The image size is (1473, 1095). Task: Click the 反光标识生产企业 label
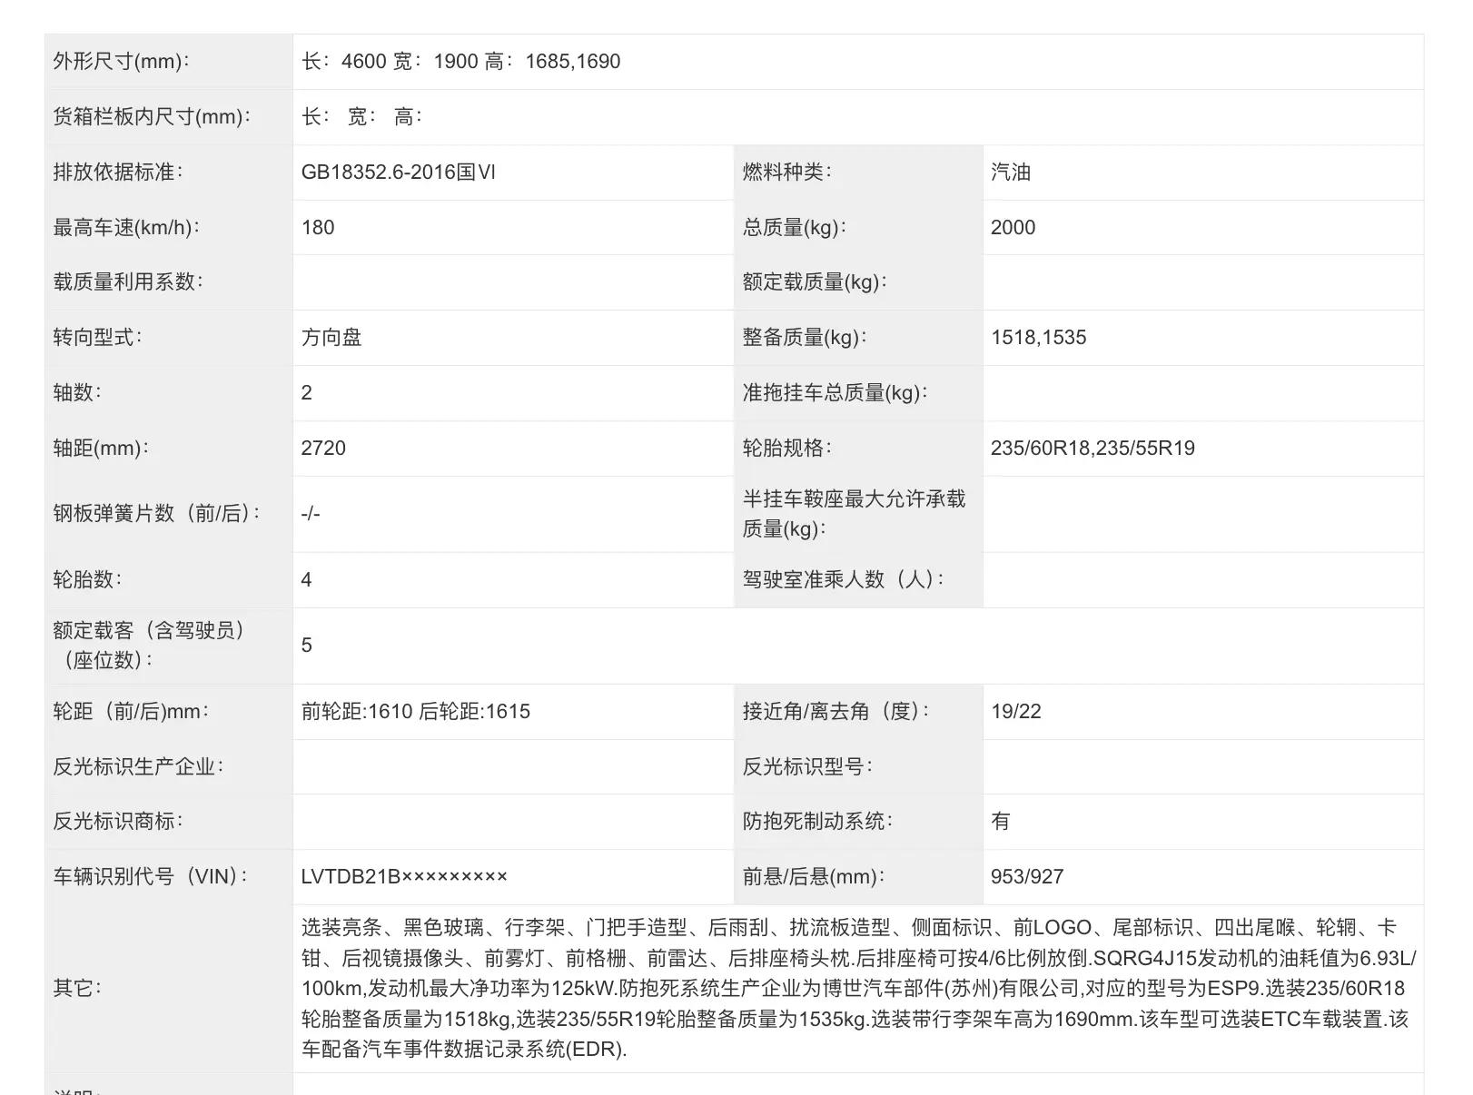tap(138, 767)
